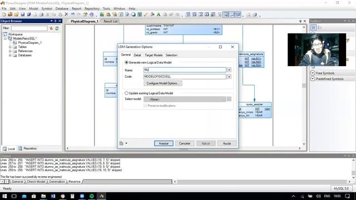Image resolution: width=356 pixels, height=200 pixels.
Task: Open the File menu
Action: 4,9
